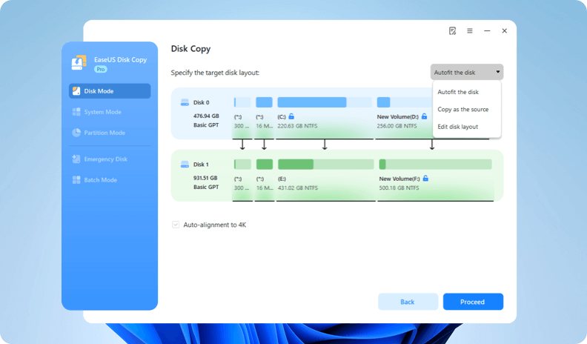Click the dropdown arrow beside Autofit the disk
Viewport: 587px width, 344px height.
click(498, 72)
